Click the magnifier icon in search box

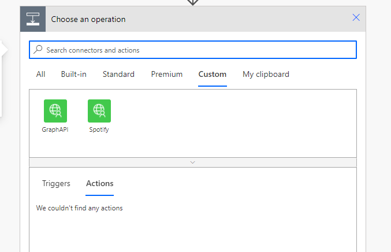pyautogui.click(x=38, y=49)
